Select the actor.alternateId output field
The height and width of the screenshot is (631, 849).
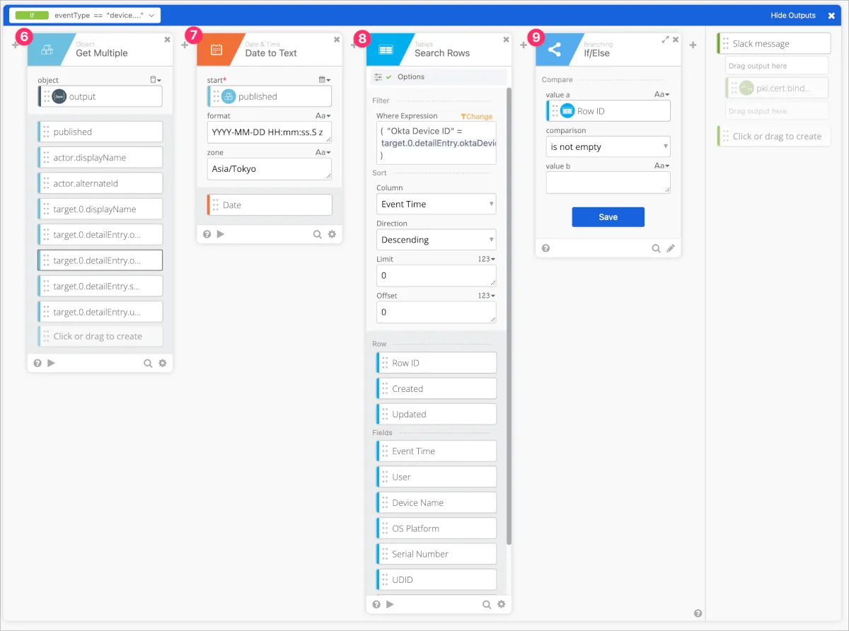coord(100,183)
